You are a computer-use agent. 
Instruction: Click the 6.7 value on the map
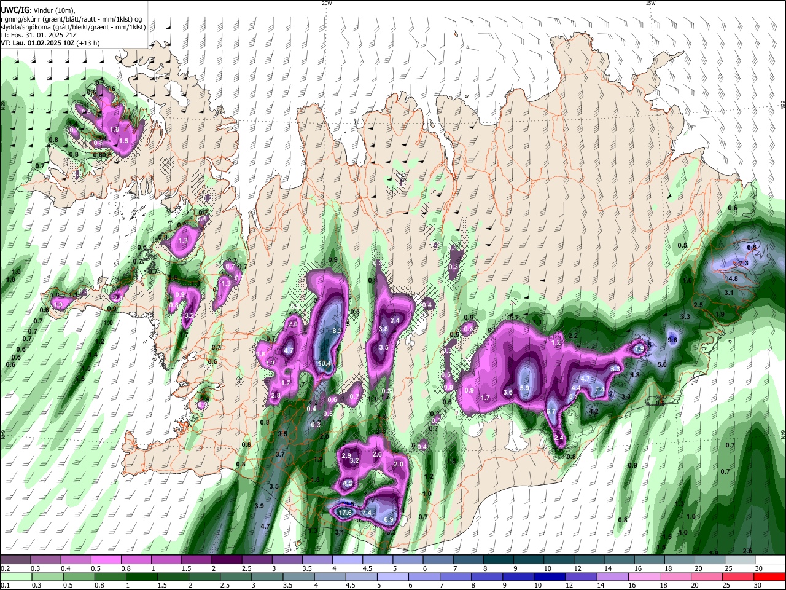point(551,412)
